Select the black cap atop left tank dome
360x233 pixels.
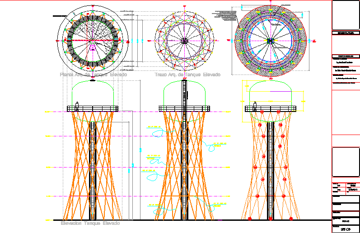coord(93,80)
